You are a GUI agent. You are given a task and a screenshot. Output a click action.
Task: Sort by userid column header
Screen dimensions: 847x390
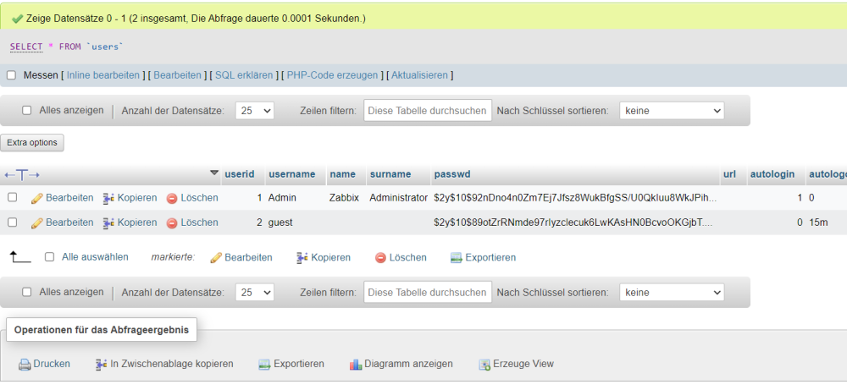point(240,174)
